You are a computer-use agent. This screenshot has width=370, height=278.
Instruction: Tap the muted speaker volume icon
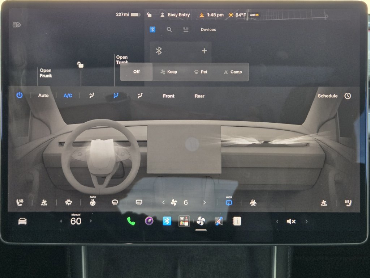pos(291,222)
